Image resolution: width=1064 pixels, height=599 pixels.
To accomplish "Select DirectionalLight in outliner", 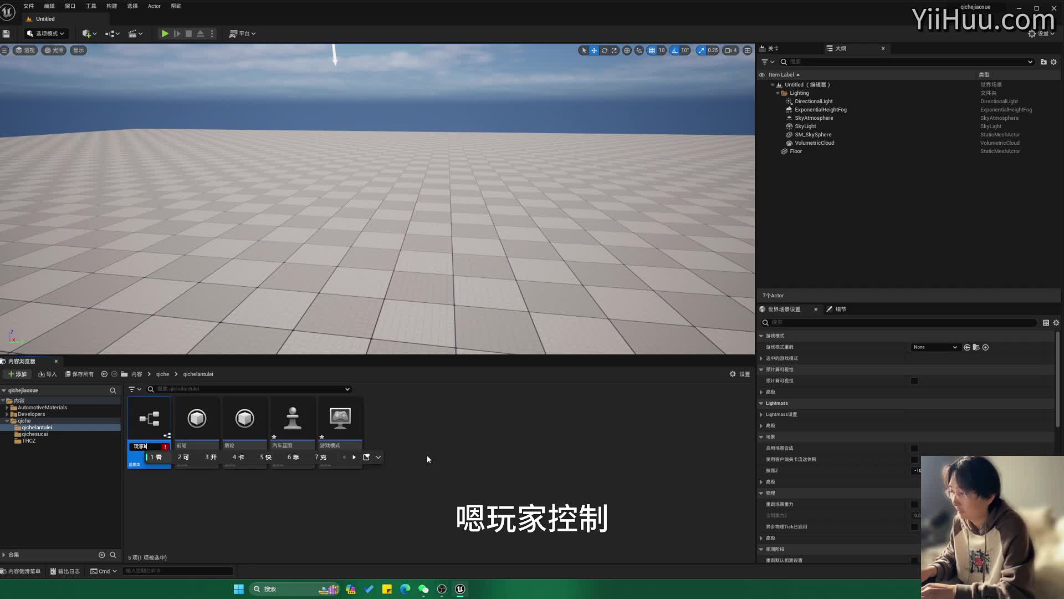I will [814, 101].
